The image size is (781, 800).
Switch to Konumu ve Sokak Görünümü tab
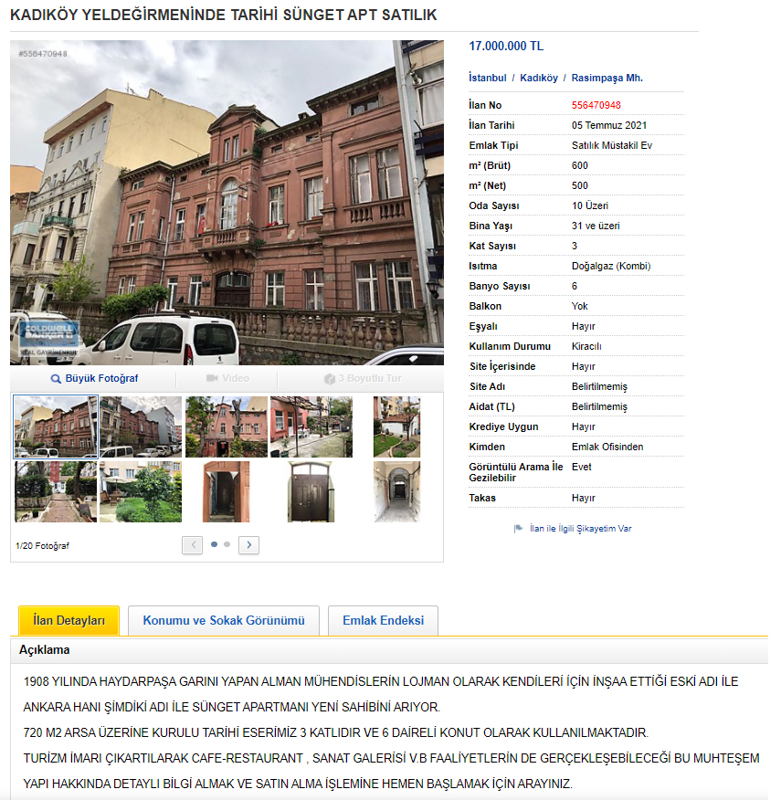tap(223, 620)
